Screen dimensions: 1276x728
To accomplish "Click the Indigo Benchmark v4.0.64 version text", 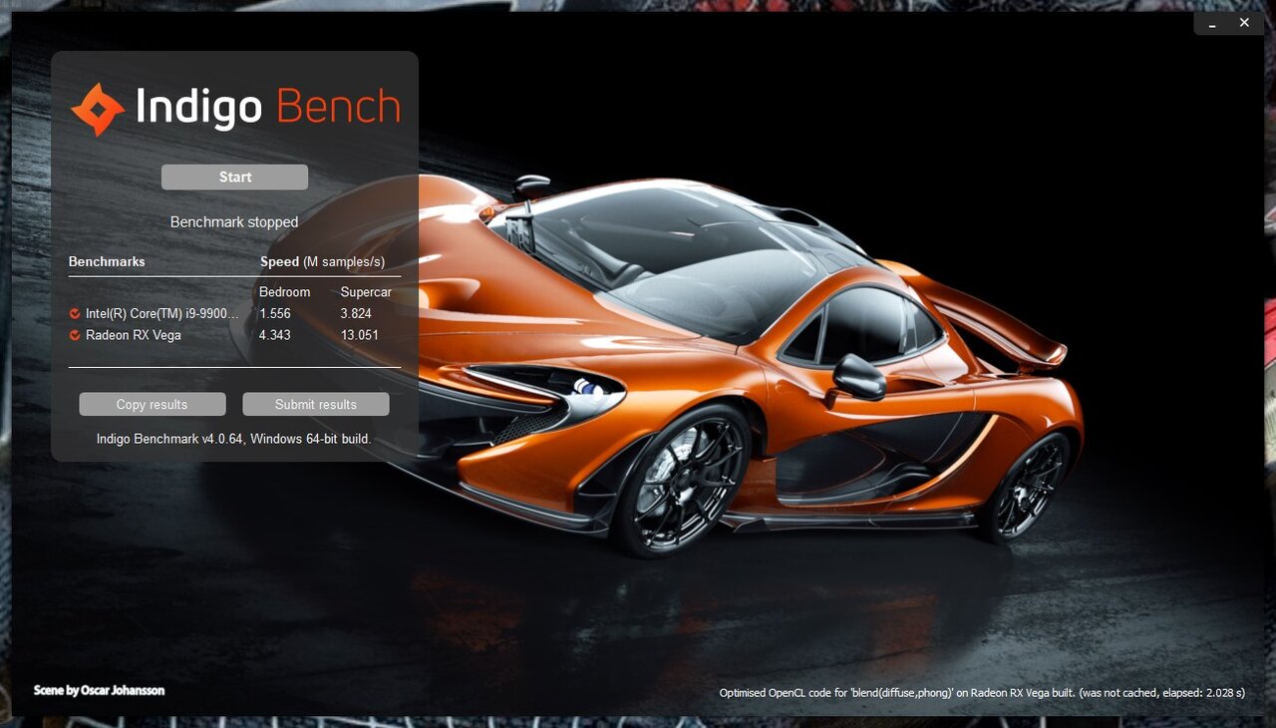I will (x=234, y=439).
